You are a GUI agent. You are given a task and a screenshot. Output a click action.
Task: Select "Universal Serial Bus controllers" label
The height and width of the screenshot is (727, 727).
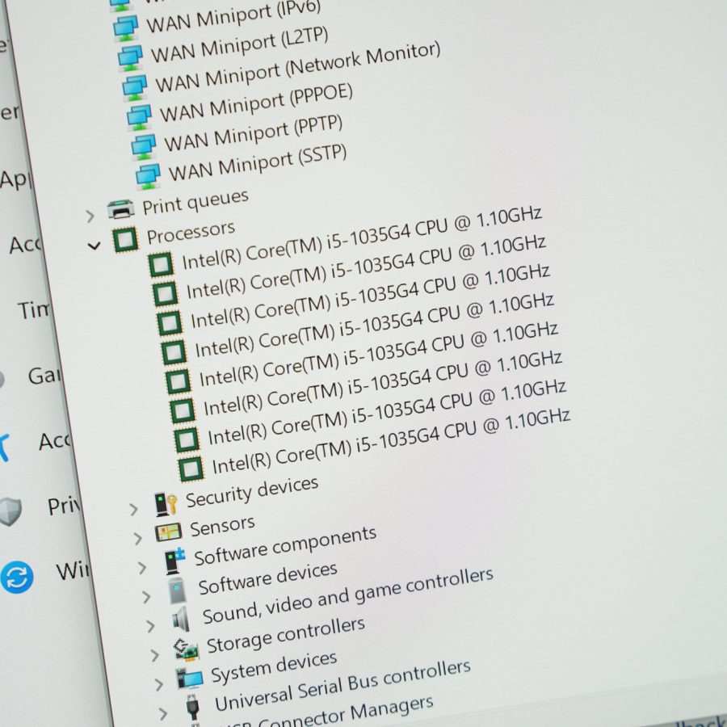[x=342, y=686]
